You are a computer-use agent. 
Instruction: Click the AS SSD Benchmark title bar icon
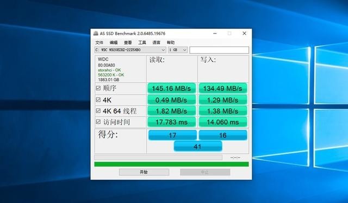[x=96, y=34]
